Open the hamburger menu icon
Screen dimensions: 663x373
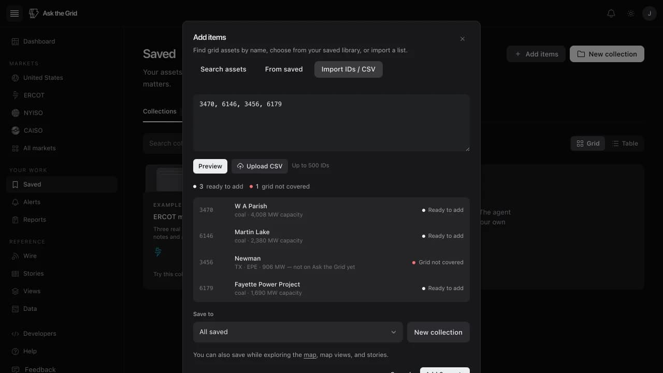[15, 13]
